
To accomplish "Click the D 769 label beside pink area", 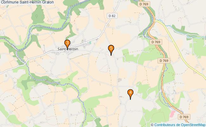I will (184, 117).
